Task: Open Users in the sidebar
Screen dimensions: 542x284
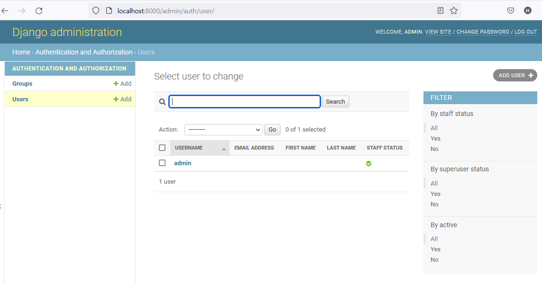Action: 20,99
